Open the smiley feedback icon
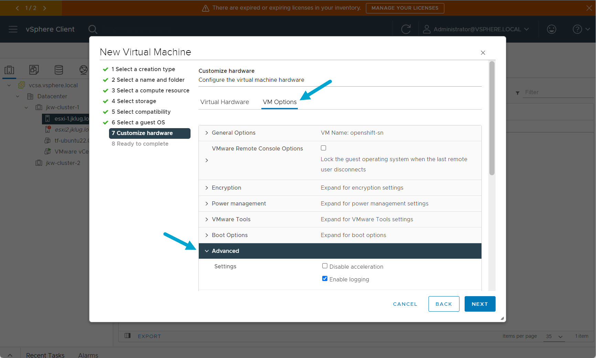This screenshot has height=358, width=596. (551, 29)
